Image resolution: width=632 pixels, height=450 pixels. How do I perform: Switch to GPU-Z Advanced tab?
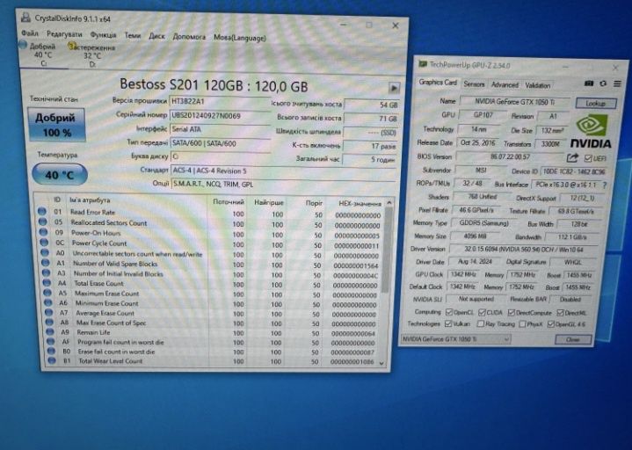coord(505,84)
